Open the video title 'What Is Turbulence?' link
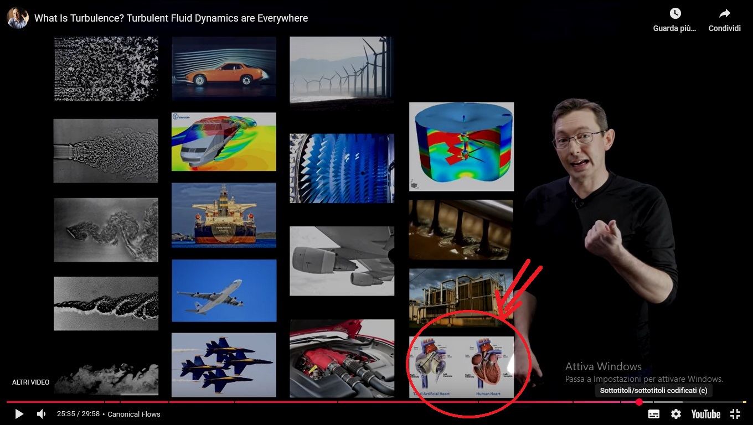The width and height of the screenshot is (753, 425). point(171,18)
